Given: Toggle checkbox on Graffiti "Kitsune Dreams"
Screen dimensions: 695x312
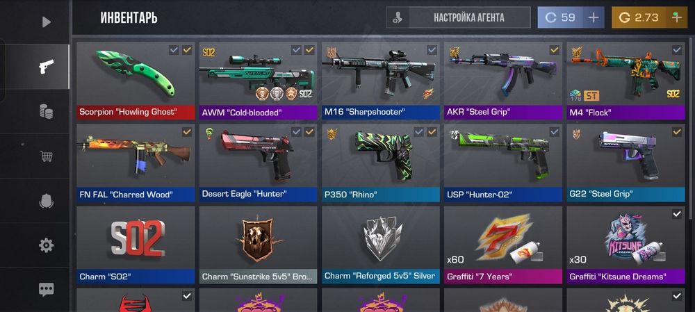Looking at the screenshot, I should (677, 215).
